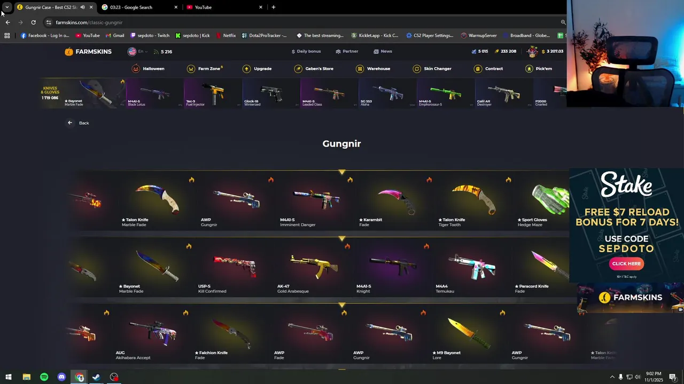This screenshot has width=684, height=384.
Task: Open Steam from the taskbar
Action: 96,377
